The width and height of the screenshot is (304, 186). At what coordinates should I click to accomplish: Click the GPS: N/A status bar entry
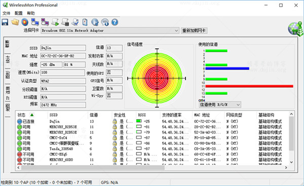(109, 182)
